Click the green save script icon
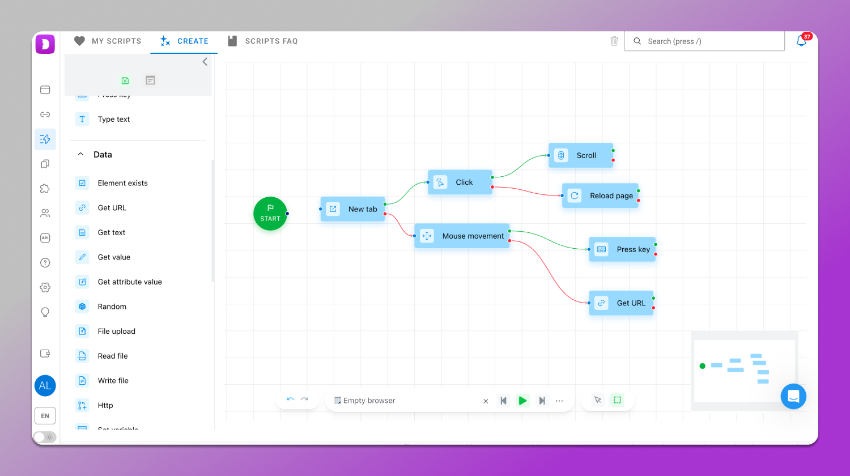 (125, 80)
